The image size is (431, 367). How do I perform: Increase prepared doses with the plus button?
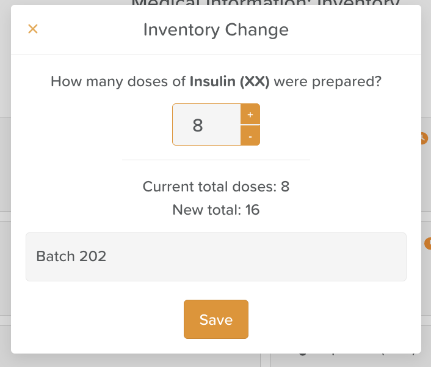point(250,114)
